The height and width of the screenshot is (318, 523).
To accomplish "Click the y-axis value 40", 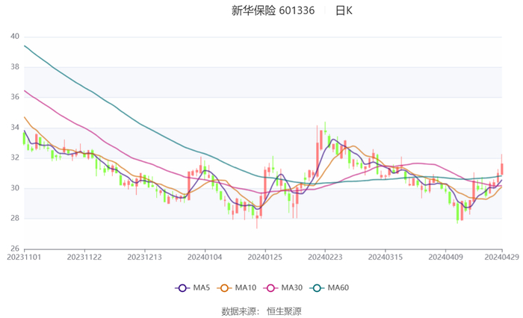I will [15, 37].
